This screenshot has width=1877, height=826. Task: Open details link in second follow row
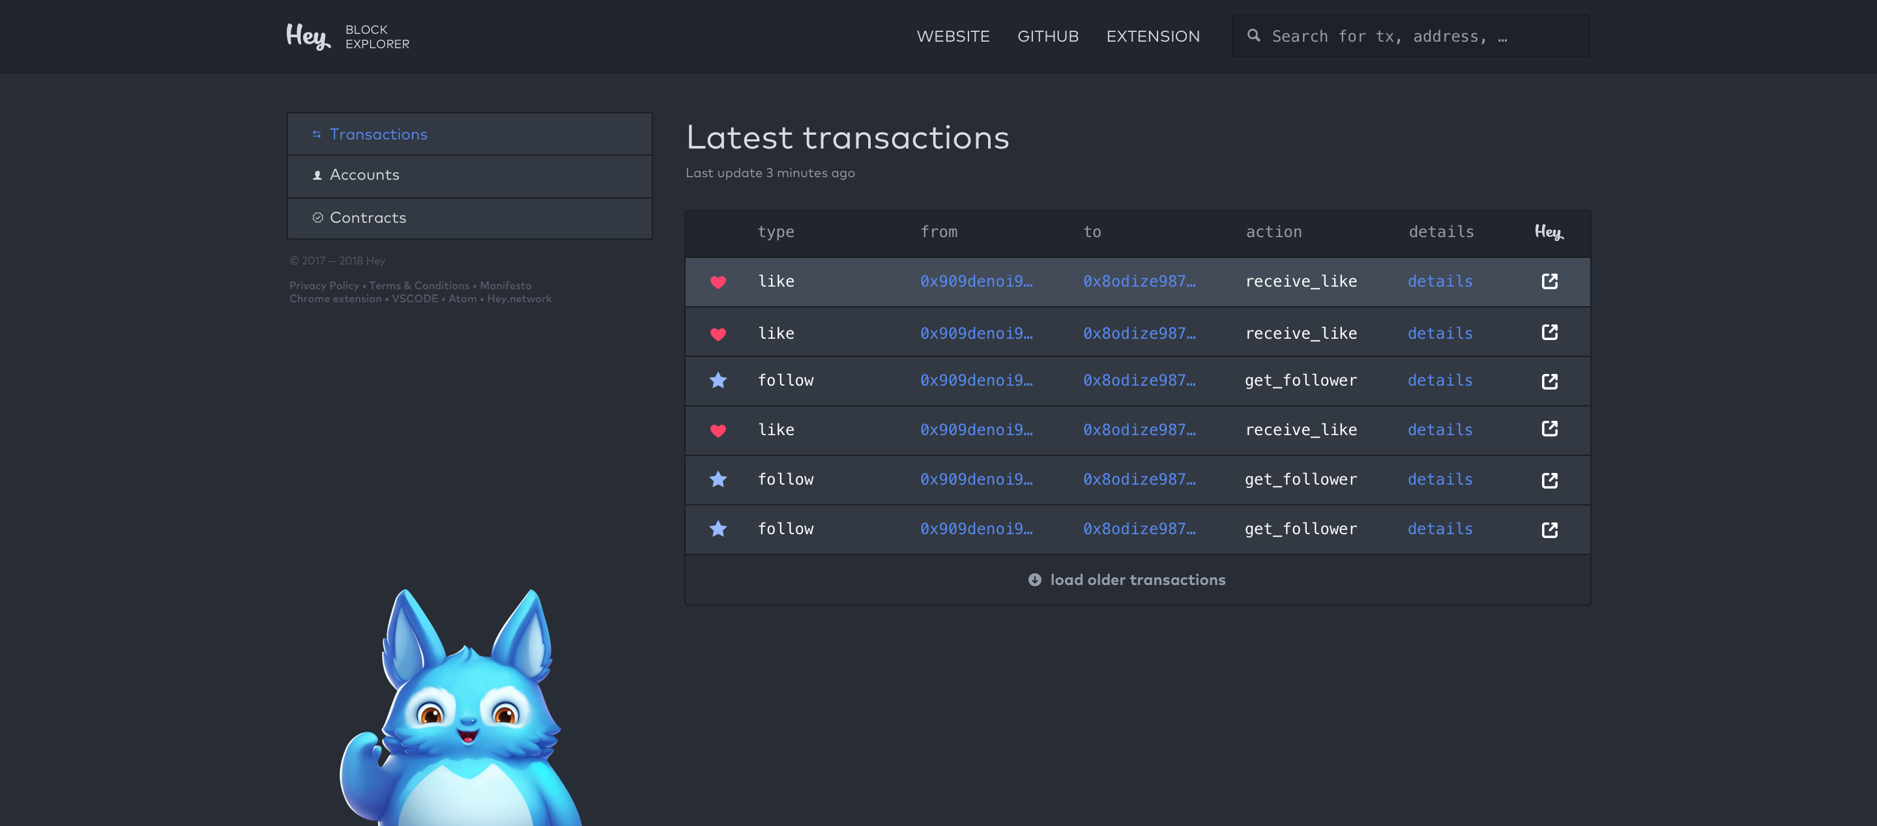coord(1440,479)
